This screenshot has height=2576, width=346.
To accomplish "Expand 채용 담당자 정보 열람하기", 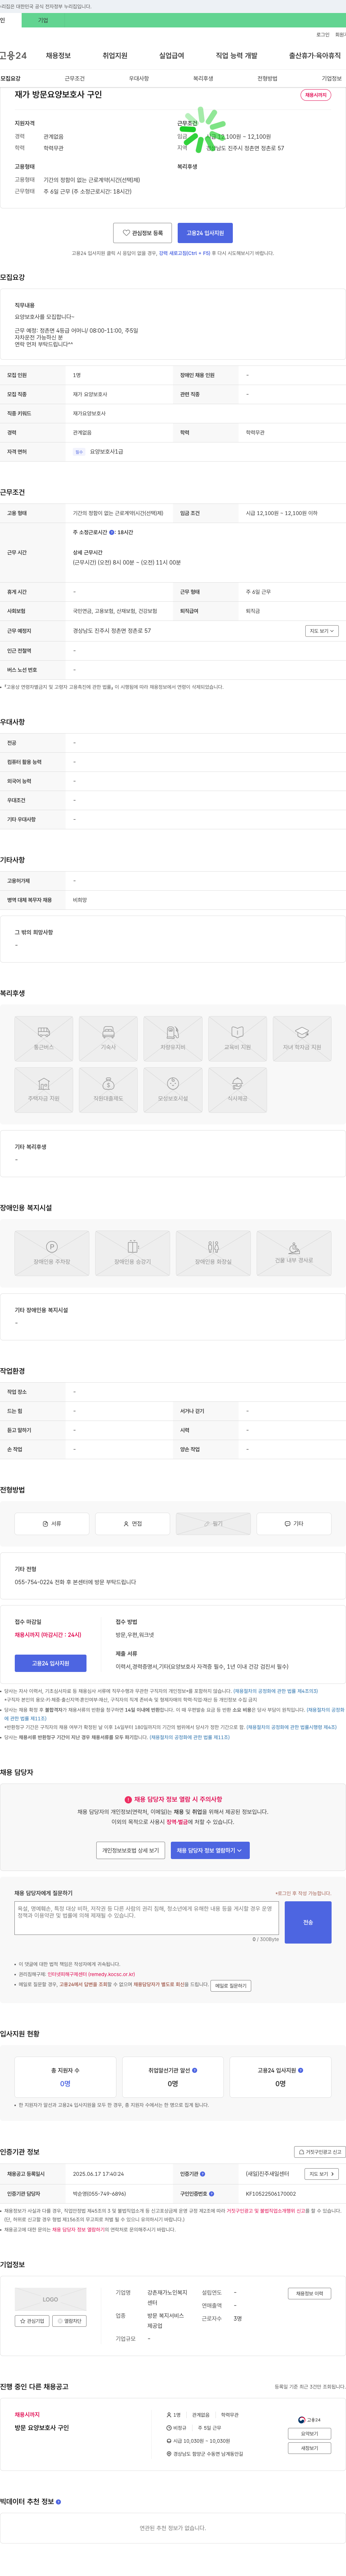I will tap(210, 1851).
